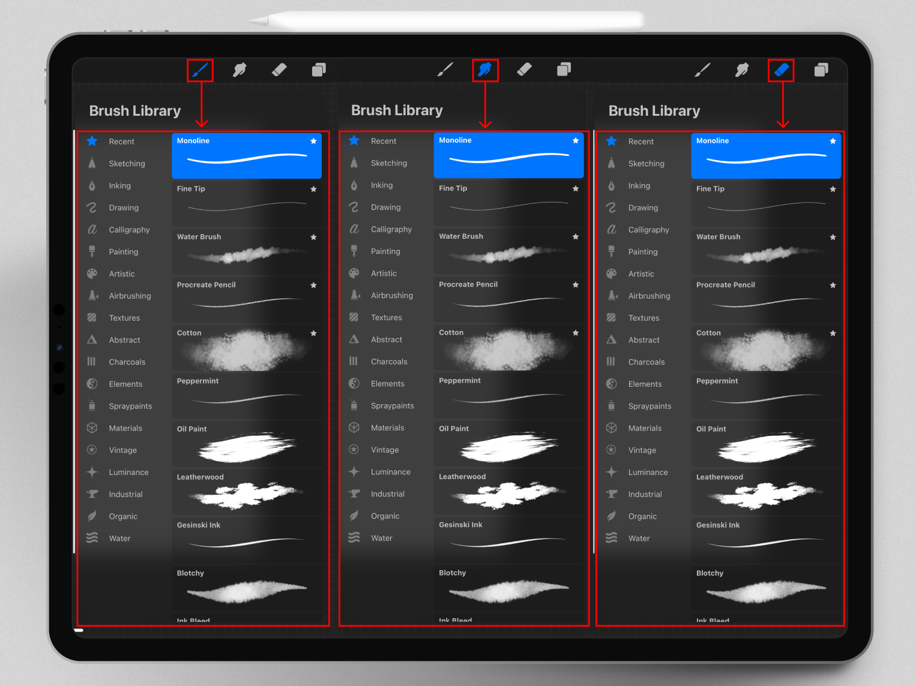Toggle Fine Tip star in left library

pyautogui.click(x=313, y=189)
